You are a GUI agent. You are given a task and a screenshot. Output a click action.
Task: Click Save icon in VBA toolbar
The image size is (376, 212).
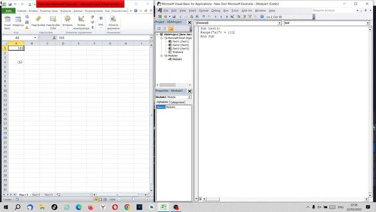pos(174,16)
